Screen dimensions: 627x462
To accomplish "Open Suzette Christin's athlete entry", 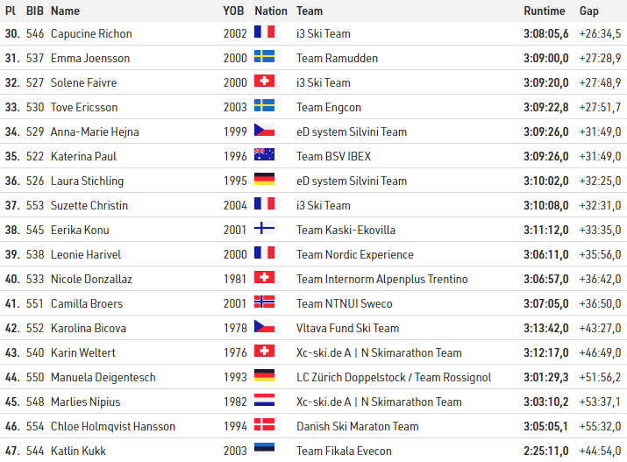I will (89, 205).
